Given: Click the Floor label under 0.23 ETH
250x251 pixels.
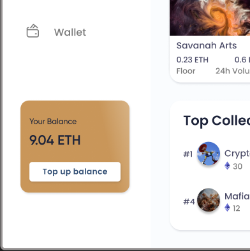Looking at the screenshot, I should pos(186,71).
